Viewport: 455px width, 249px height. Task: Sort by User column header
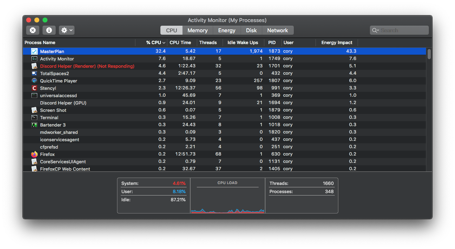click(288, 42)
